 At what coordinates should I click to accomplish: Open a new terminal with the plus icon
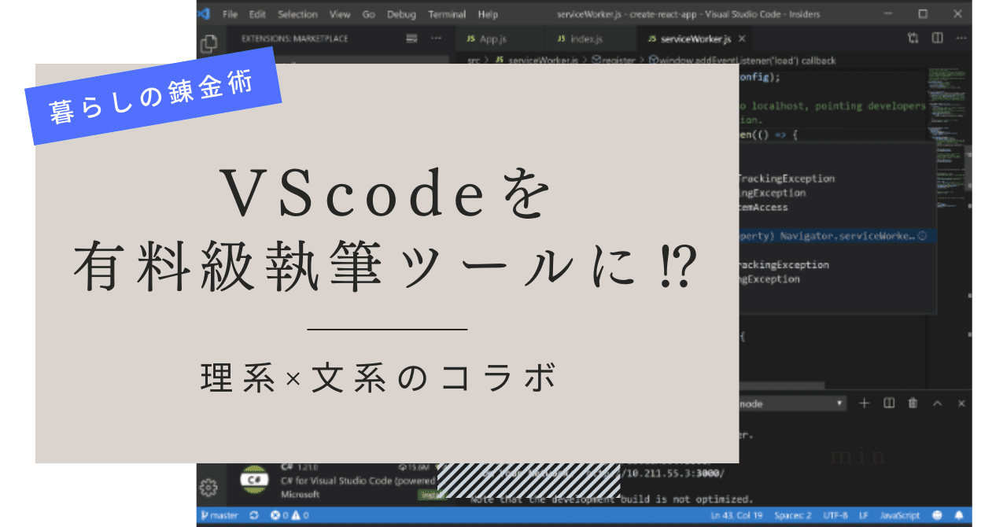pos(863,404)
